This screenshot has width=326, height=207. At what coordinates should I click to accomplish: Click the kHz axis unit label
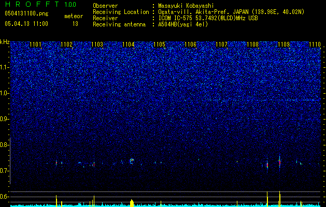pyautogui.click(x=5, y=42)
